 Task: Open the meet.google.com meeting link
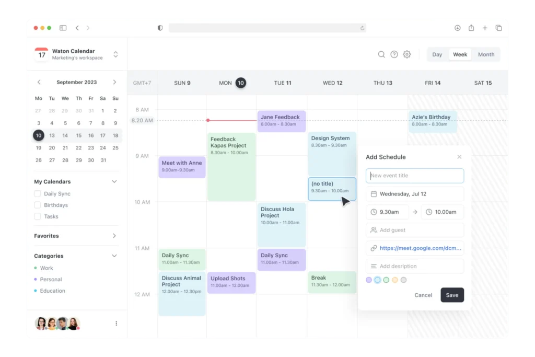click(x=420, y=248)
